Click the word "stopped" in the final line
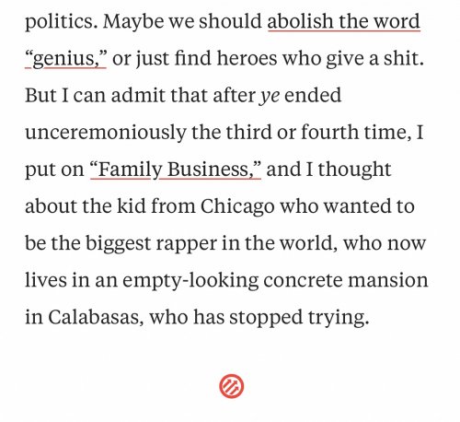 [x=266, y=318]
